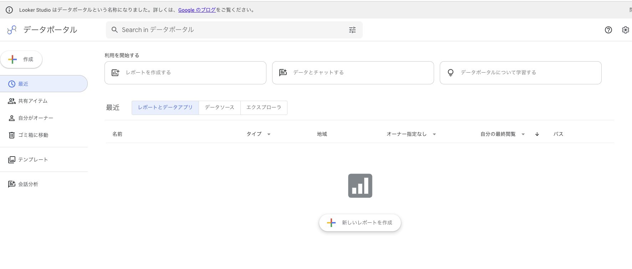Image resolution: width=632 pixels, height=269 pixels.
Task: Click the clock icon beside 最近
Action: 12,84
